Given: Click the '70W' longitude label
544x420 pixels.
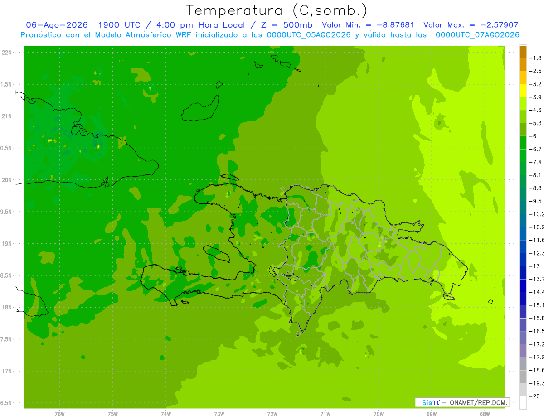Looking at the screenshot, I should (379, 414).
